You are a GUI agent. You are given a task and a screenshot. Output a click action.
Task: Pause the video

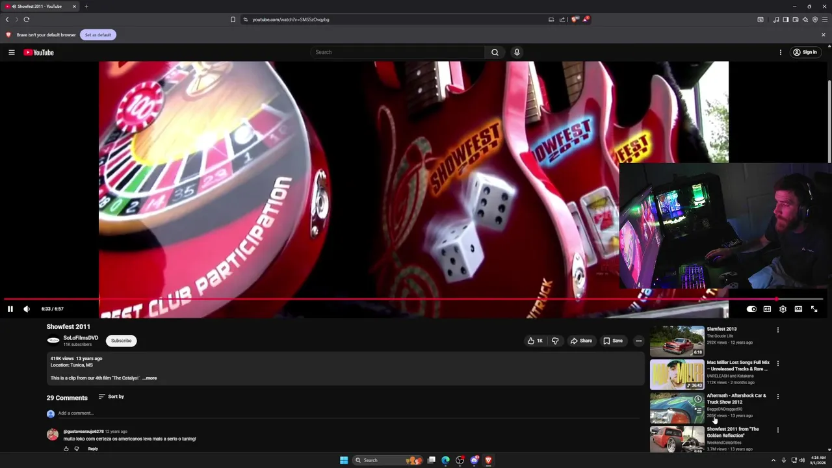pos(10,309)
